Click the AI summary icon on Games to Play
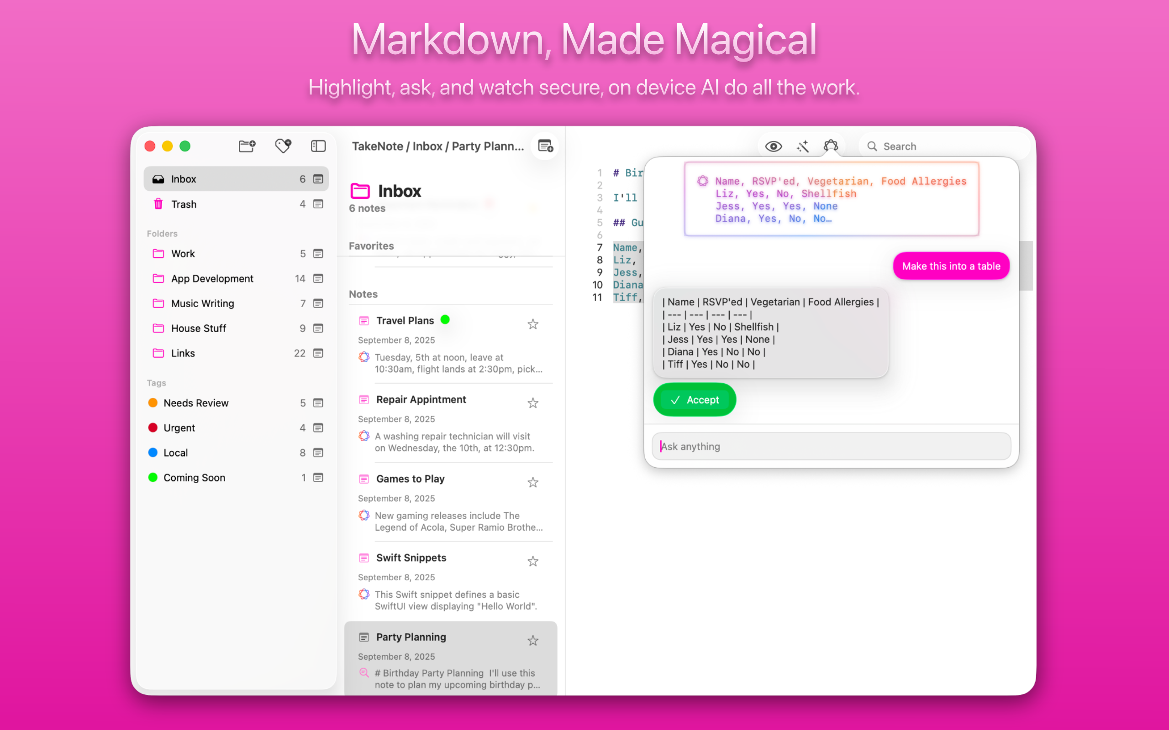 point(364,515)
